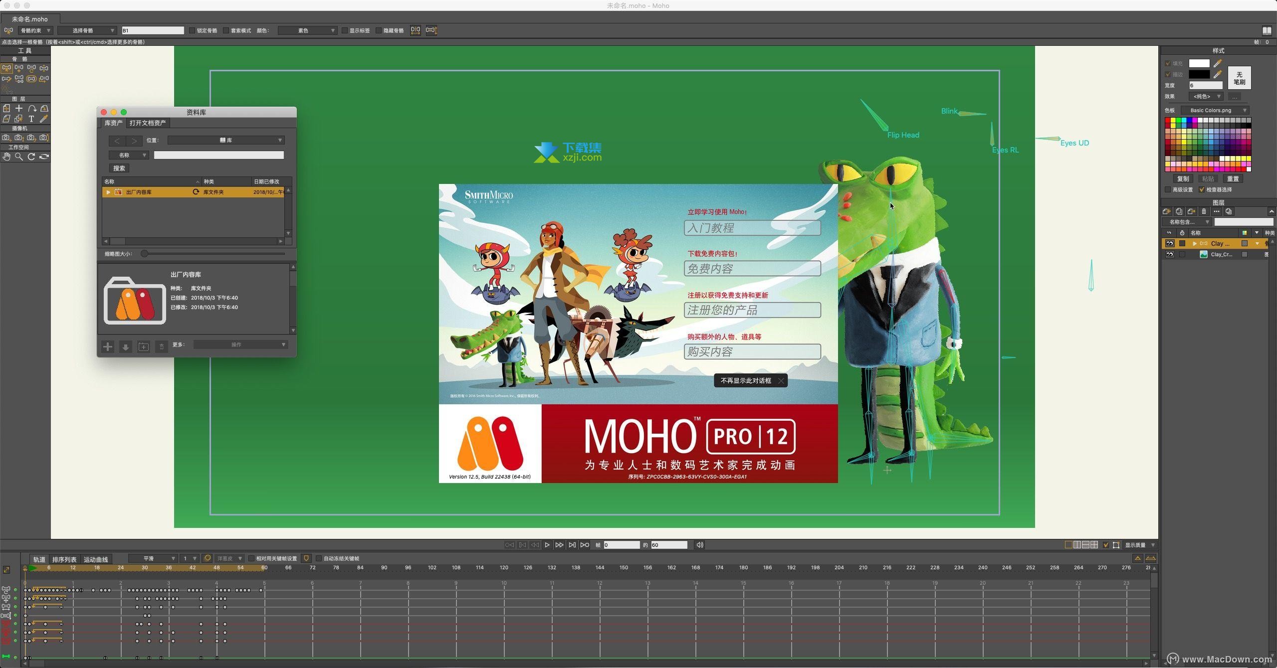Image resolution: width=1277 pixels, height=668 pixels.
Task: Click the 注册您的产品 button
Action: 752,310
